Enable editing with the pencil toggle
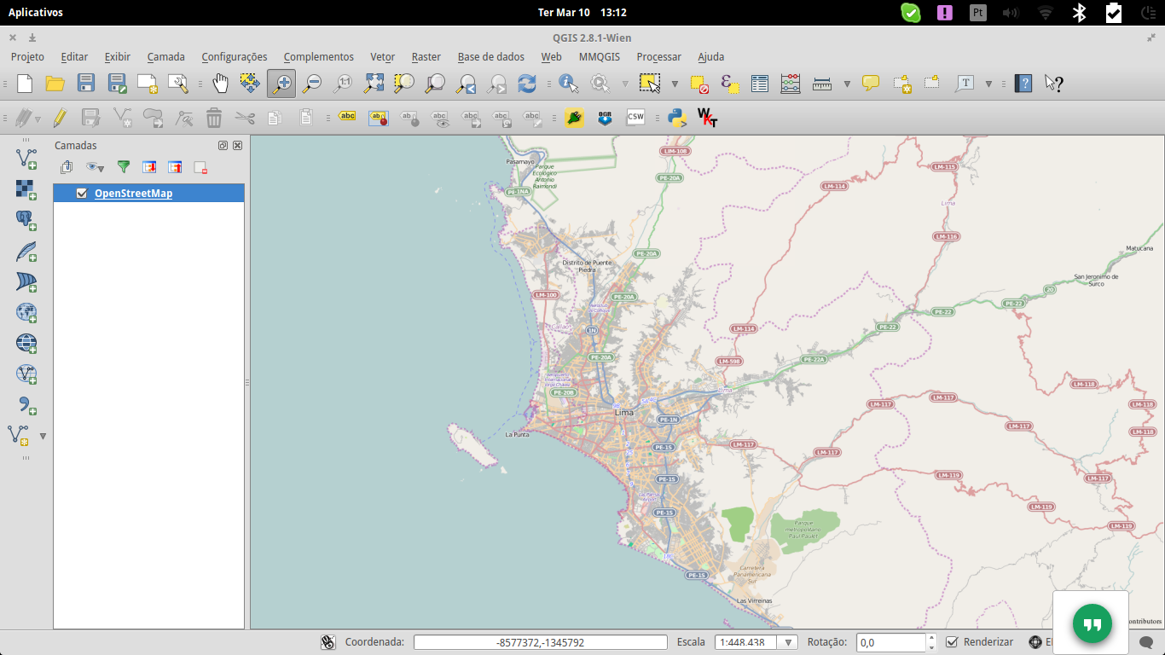1165x655 pixels. (x=60, y=117)
